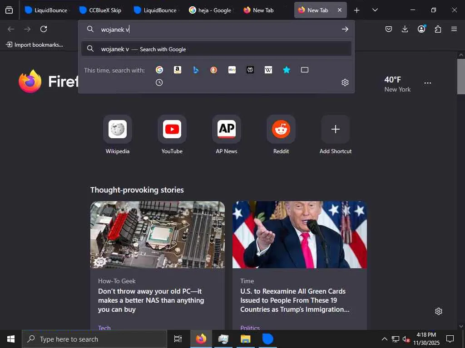Image resolution: width=465 pixels, height=348 pixels.
Task: Open the 40°F New York weather widget
Action: click(397, 84)
